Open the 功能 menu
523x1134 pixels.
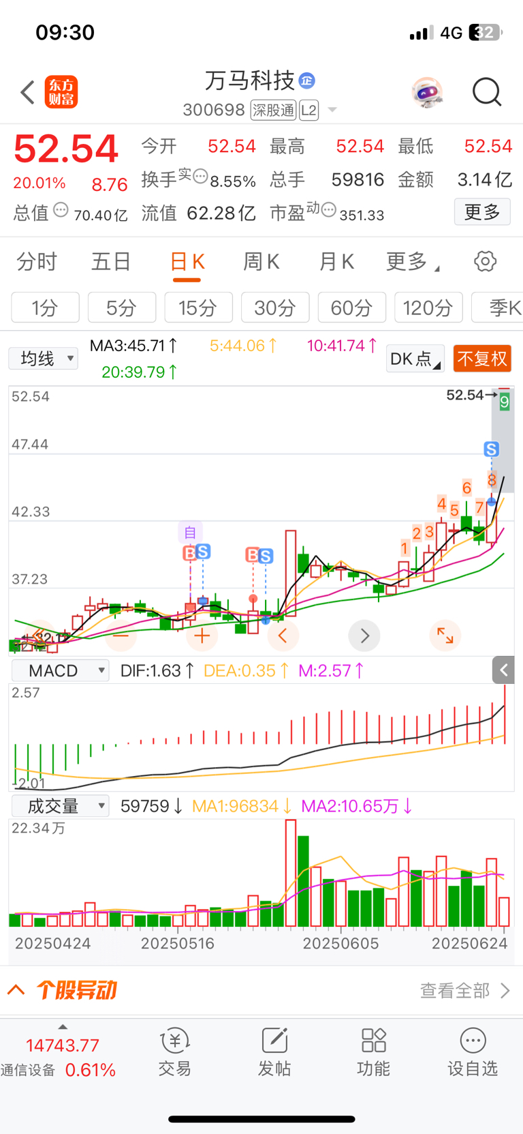pyautogui.click(x=373, y=1053)
